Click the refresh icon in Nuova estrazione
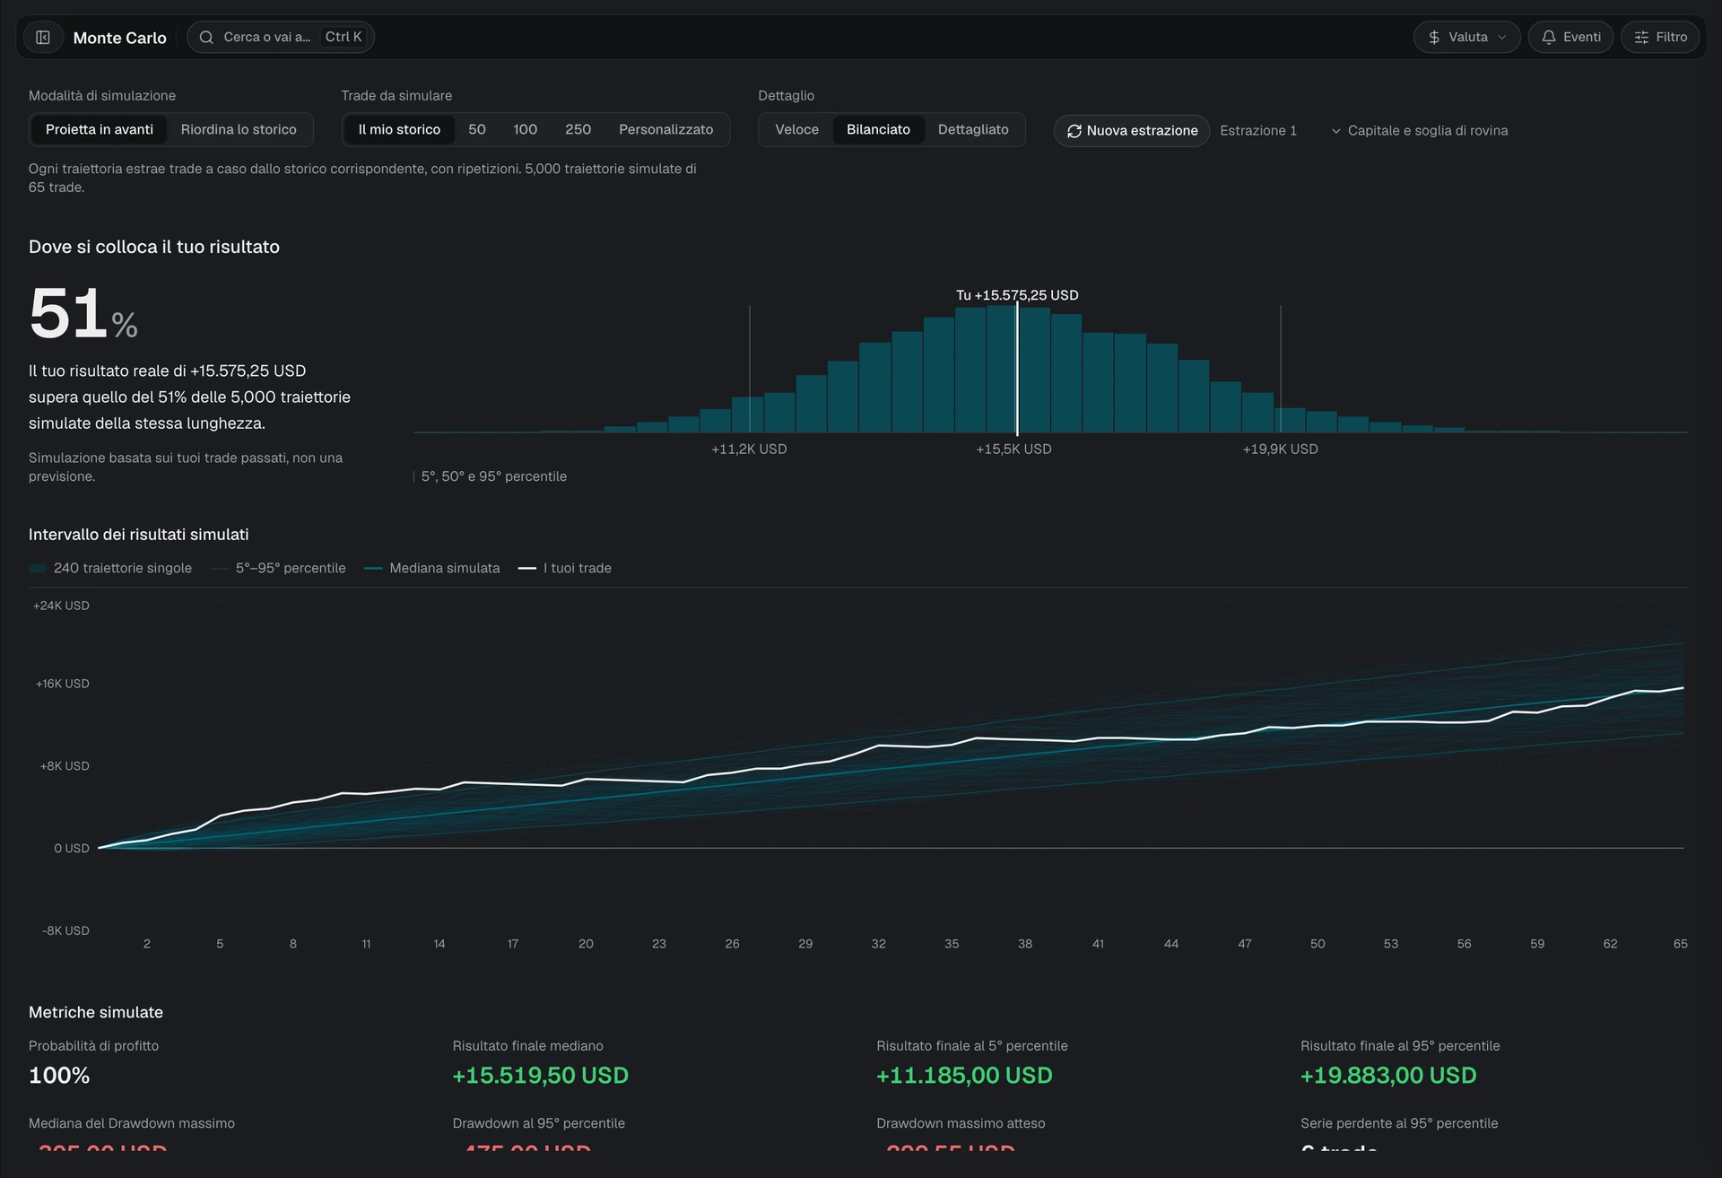The height and width of the screenshot is (1178, 1722). coord(1074,131)
